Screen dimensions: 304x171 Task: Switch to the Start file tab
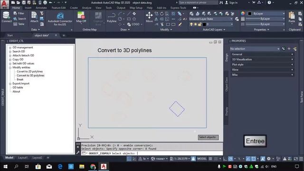pos(10,35)
